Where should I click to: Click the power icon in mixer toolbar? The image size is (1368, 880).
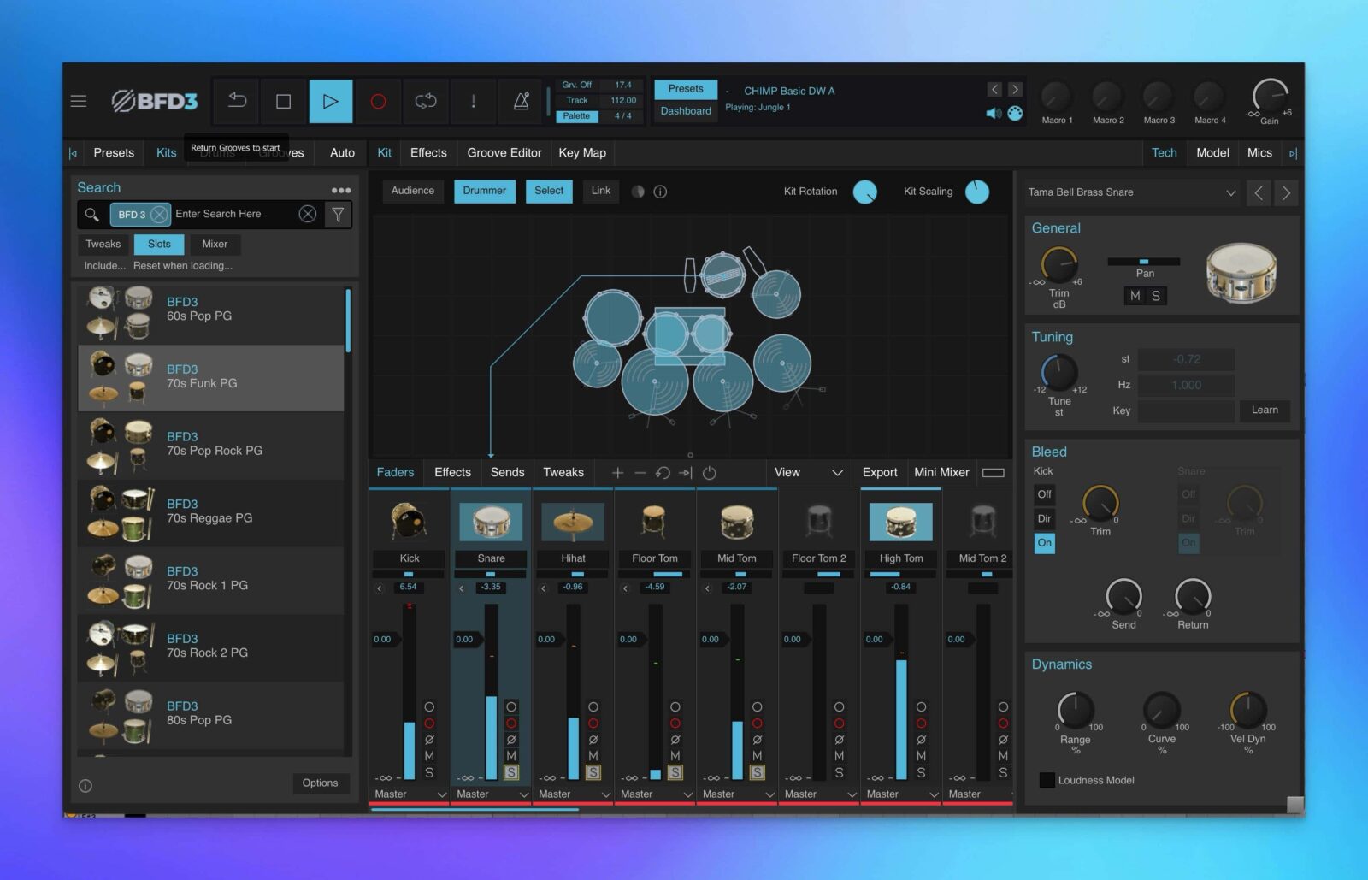click(x=709, y=473)
